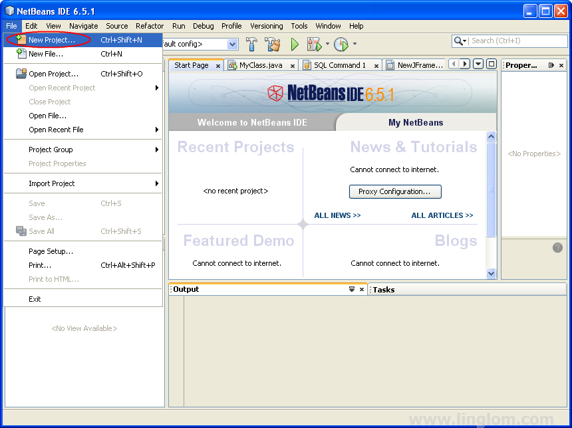Maximize the editor window using square icon
Screen dimensions: 572x428
(492, 64)
